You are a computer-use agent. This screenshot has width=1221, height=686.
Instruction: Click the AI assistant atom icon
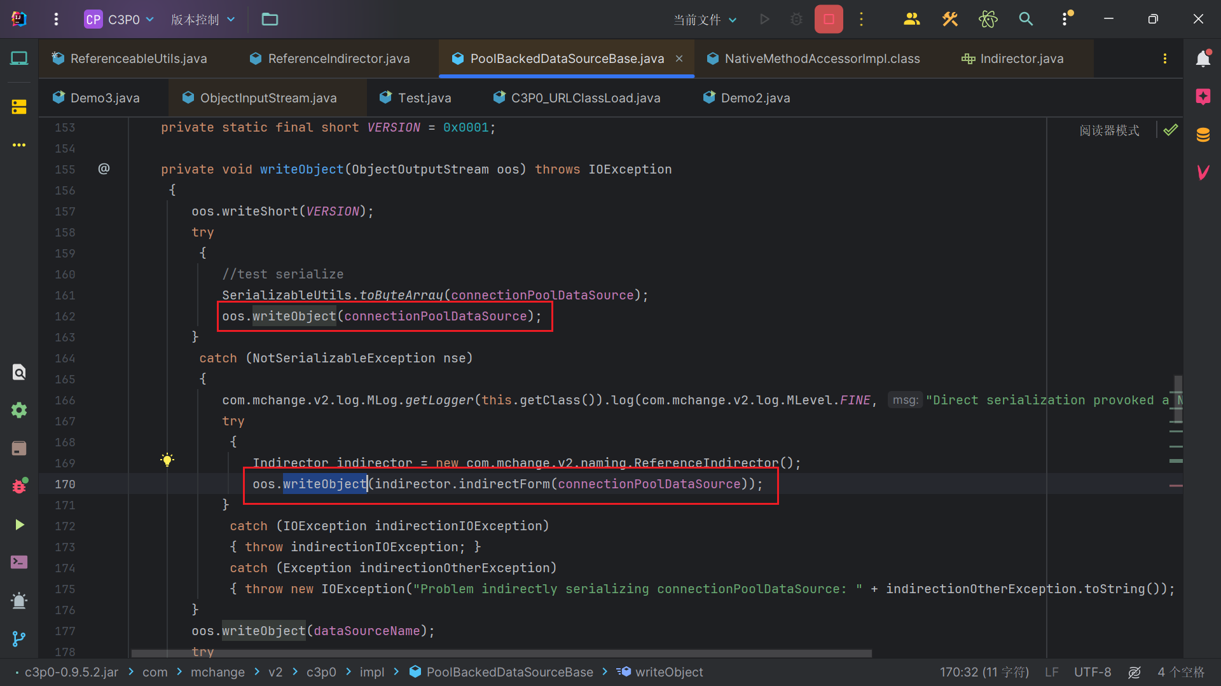pyautogui.click(x=988, y=19)
